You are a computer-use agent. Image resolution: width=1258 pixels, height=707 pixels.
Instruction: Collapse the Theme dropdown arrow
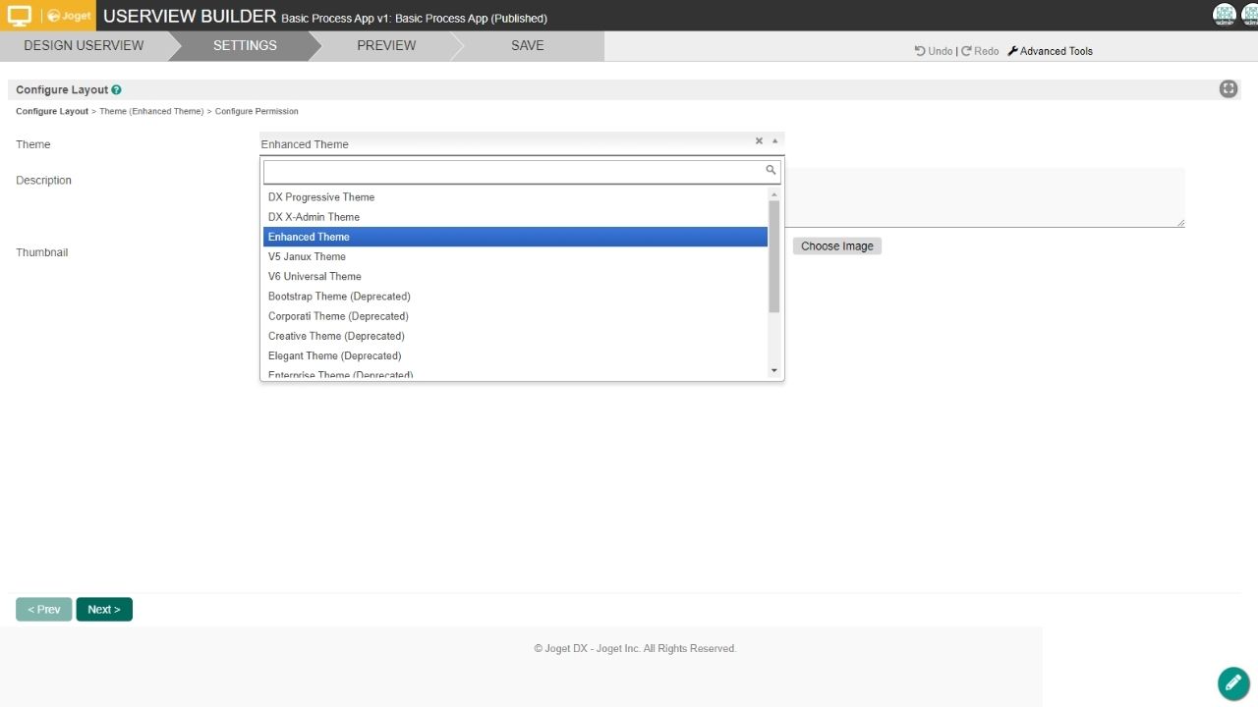(x=774, y=141)
